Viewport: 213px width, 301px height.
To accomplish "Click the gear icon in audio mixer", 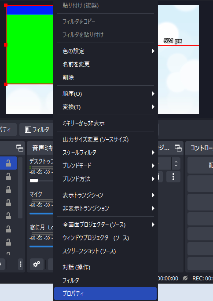I will [x=37, y=265].
